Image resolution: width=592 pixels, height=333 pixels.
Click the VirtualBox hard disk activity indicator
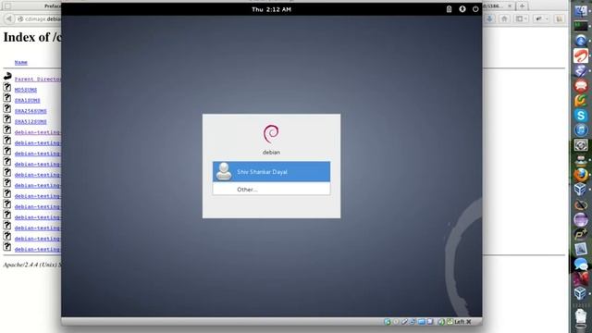[x=388, y=322]
